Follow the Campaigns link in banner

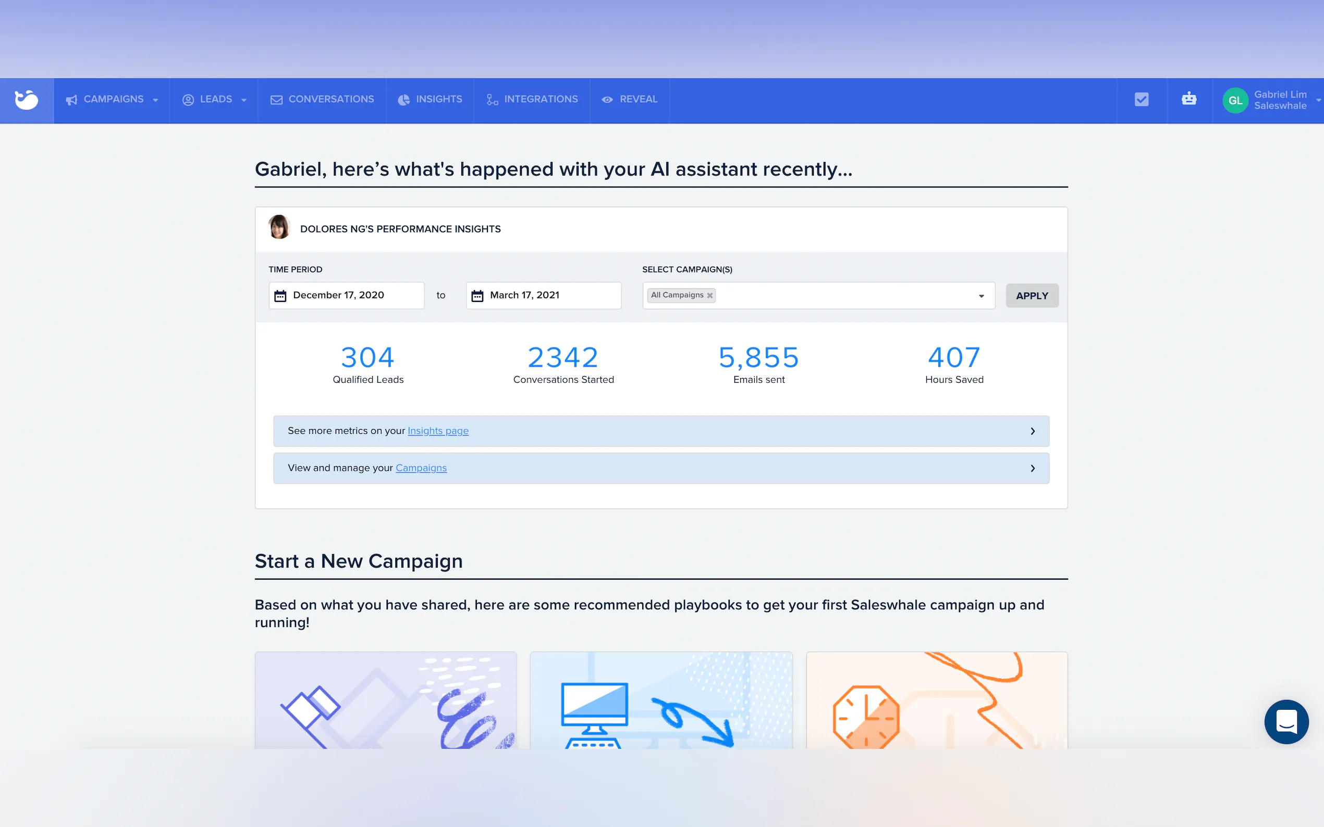(x=421, y=468)
